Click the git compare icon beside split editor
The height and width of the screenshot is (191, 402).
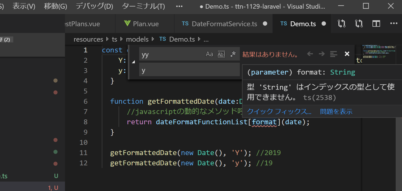click(x=359, y=24)
